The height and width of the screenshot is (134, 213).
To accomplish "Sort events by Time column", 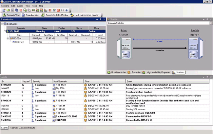I will [x=104, y=82].
